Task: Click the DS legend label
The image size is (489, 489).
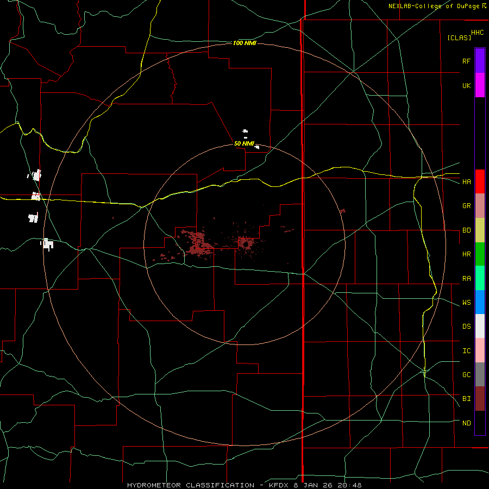Action: pos(466,327)
